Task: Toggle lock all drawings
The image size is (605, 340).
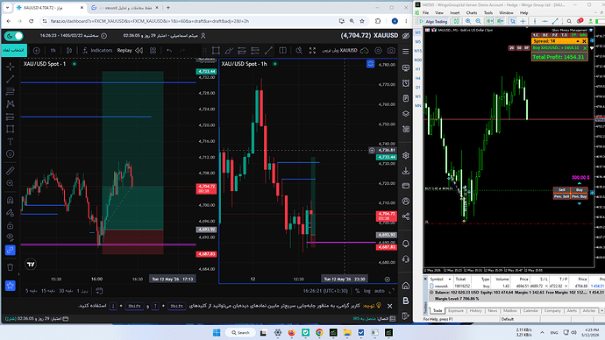Action: (x=10, y=225)
